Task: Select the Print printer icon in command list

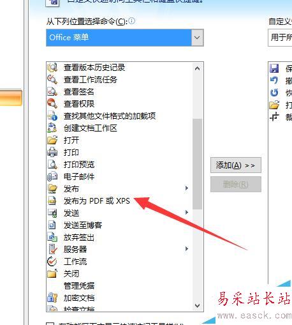Action: pyautogui.click(x=52, y=152)
